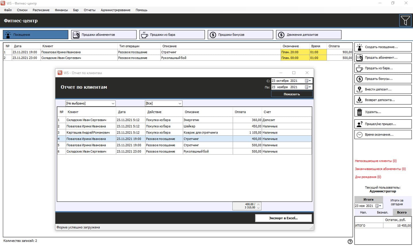The height and width of the screenshot is (246, 413).
Task: Open the Администрирование menu
Action: 115,10
